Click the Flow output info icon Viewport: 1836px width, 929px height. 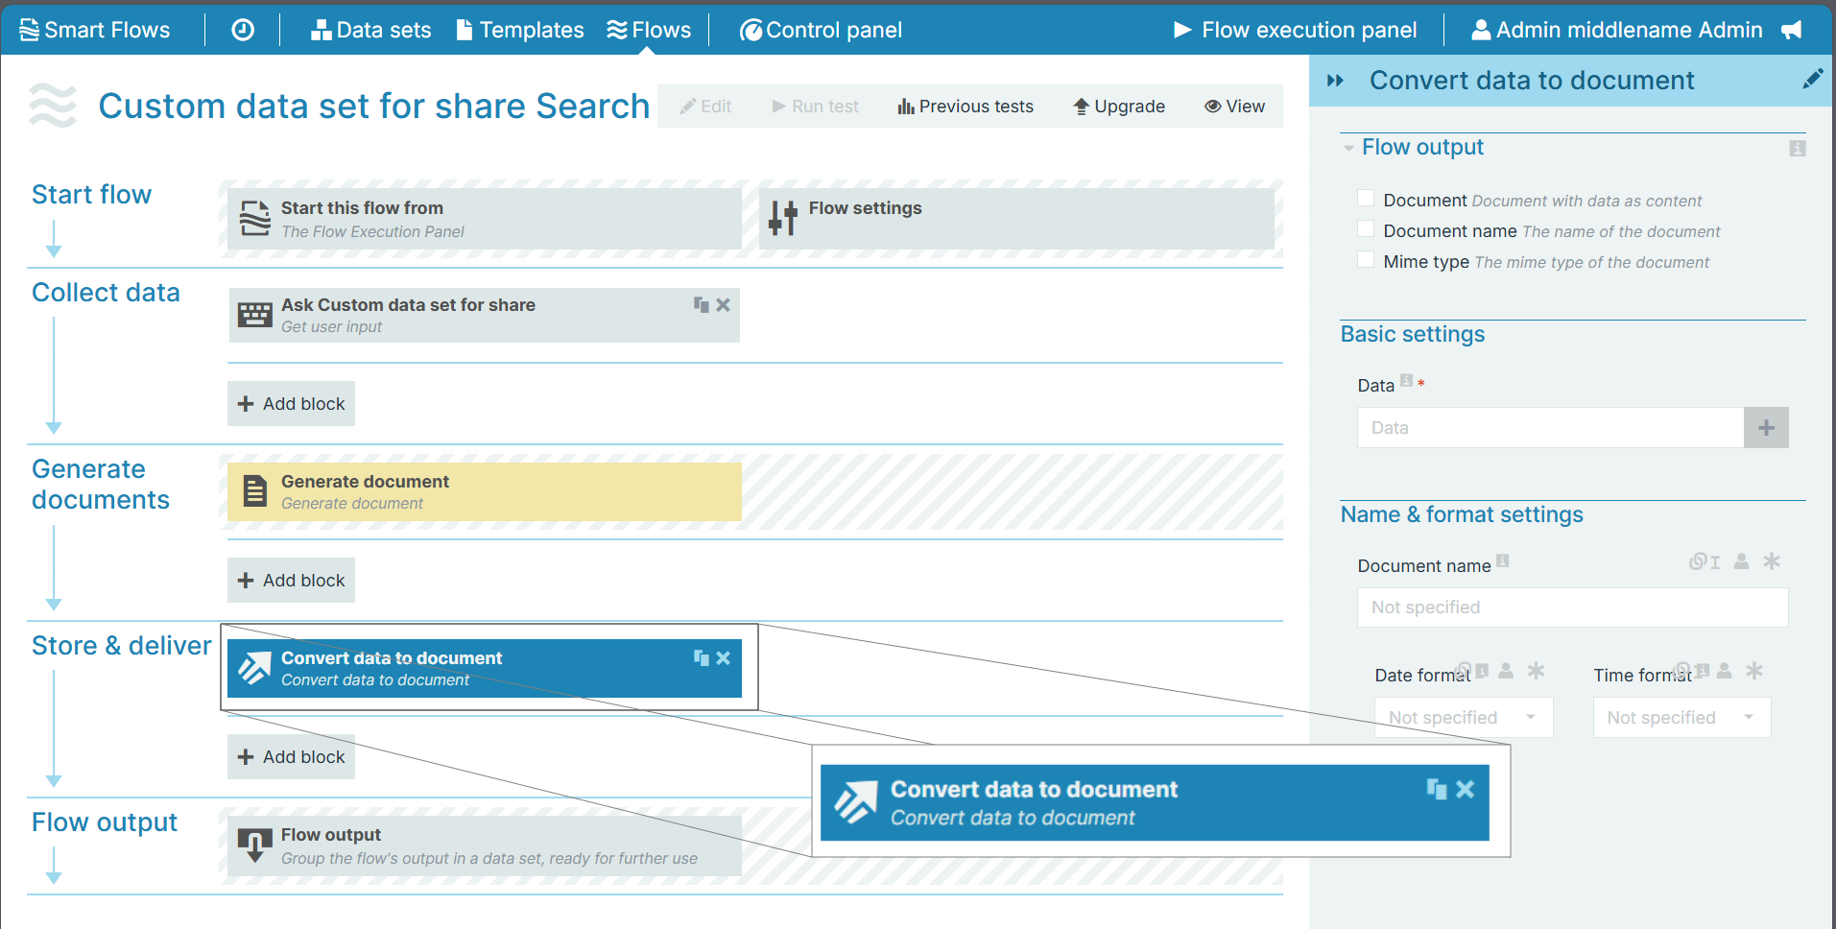pos(1798,148)
